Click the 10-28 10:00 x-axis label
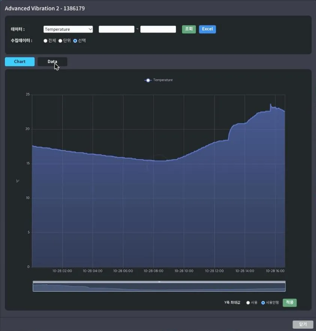The image size is (316, 331). tap(184, 271)
